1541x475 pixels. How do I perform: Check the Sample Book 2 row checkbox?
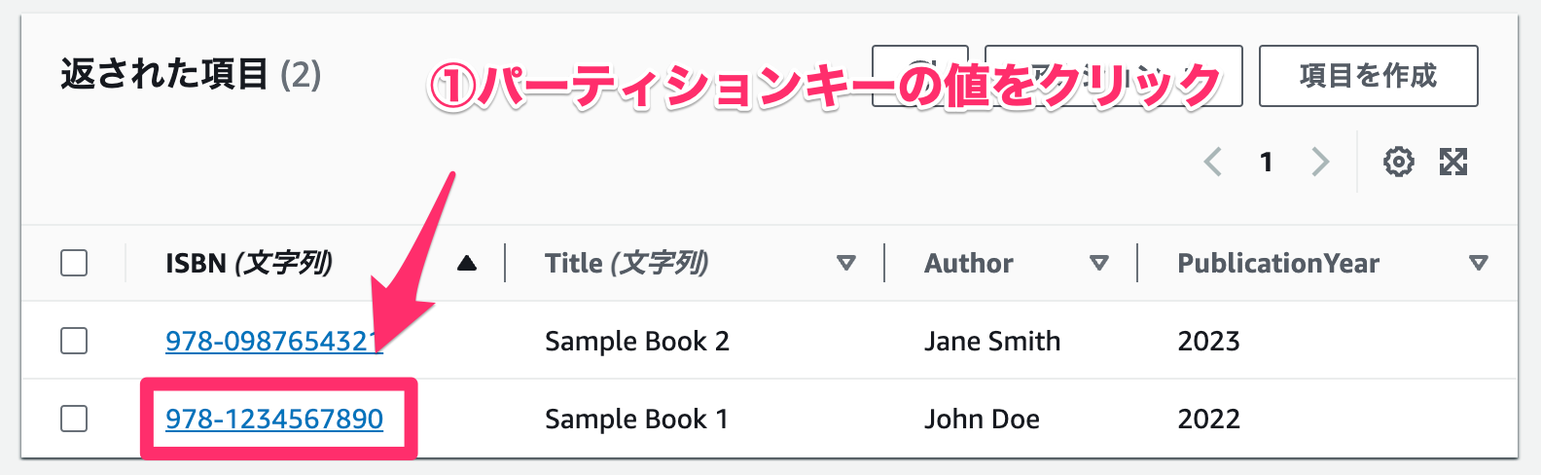pos(74,341)
